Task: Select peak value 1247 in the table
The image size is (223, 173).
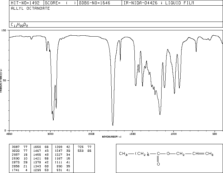Action: (58, 151)
